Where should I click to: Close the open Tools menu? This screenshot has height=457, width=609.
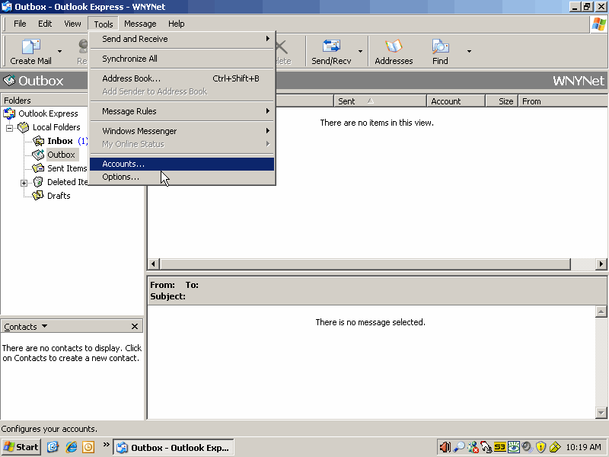pos(104,24)
